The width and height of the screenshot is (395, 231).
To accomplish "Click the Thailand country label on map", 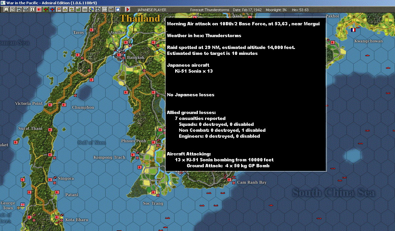I will (140, 18).
